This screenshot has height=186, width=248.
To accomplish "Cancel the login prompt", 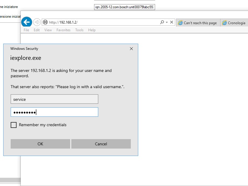I will [101, 144].
